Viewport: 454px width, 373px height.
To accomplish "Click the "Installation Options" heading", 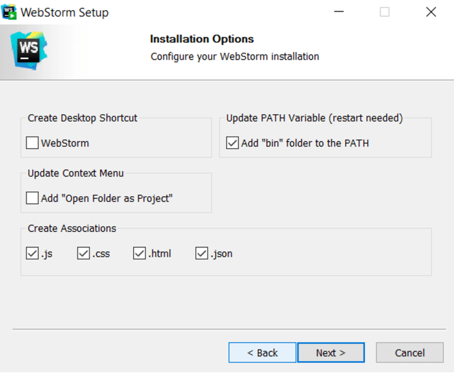I will click(x=202, y=39).
